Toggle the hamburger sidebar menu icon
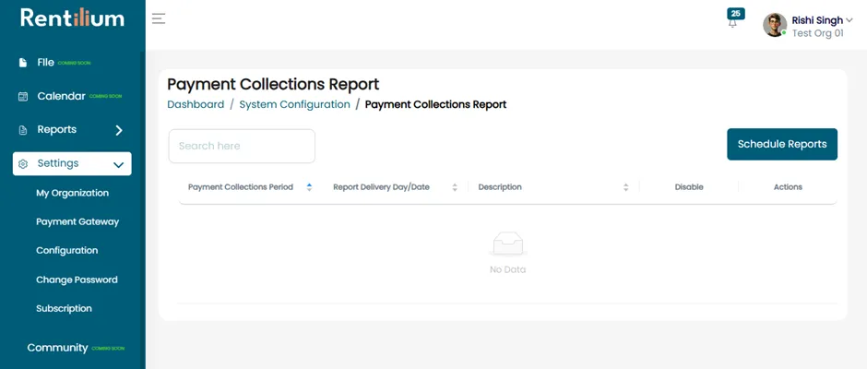Image resolution: width=867 pixels, height=369 pixels. [159, 18]
